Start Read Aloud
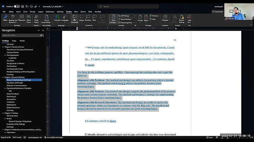Screen dimensions: 254x142 [36, 19]
